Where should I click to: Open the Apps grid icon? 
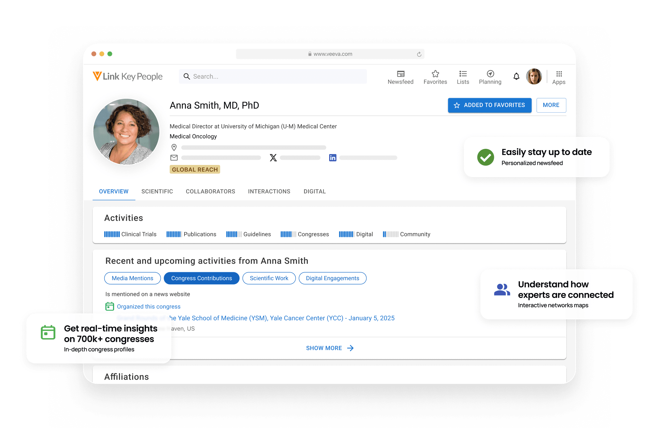click(559, 74)
